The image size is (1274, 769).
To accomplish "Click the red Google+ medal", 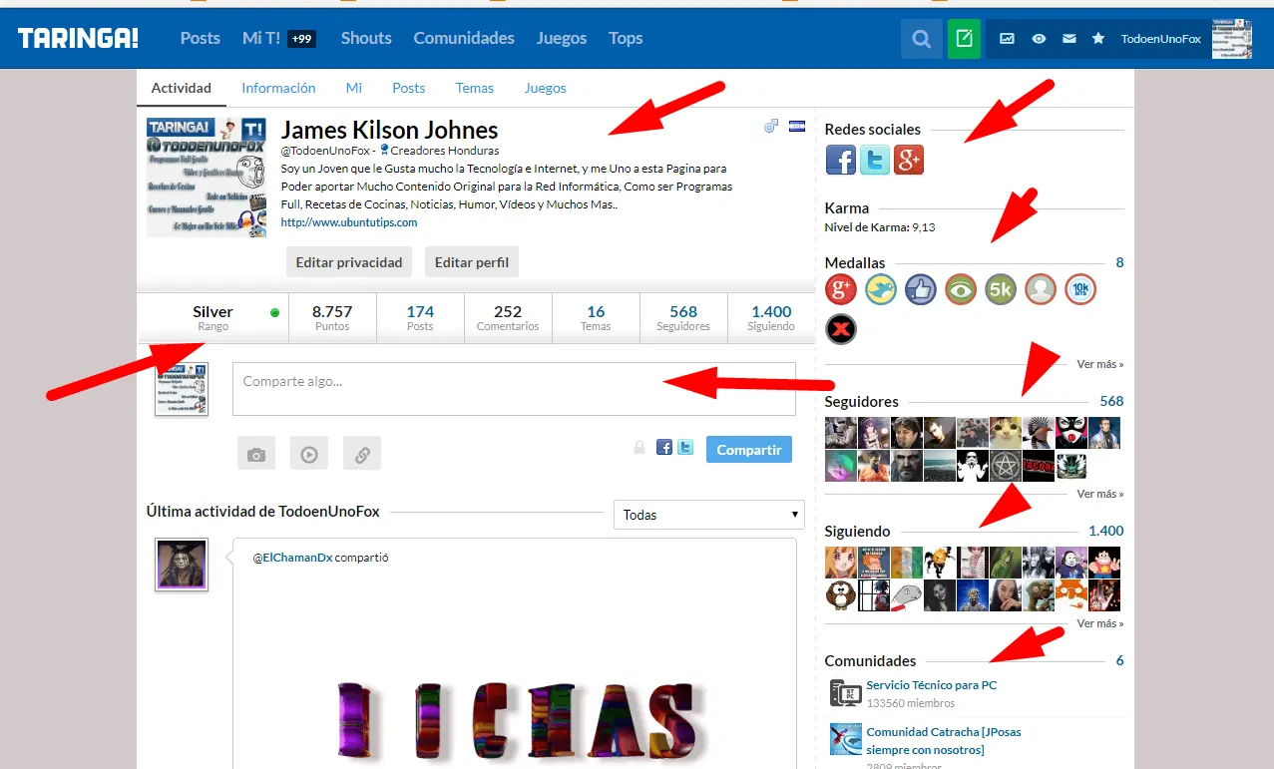I will coord(841,289).
